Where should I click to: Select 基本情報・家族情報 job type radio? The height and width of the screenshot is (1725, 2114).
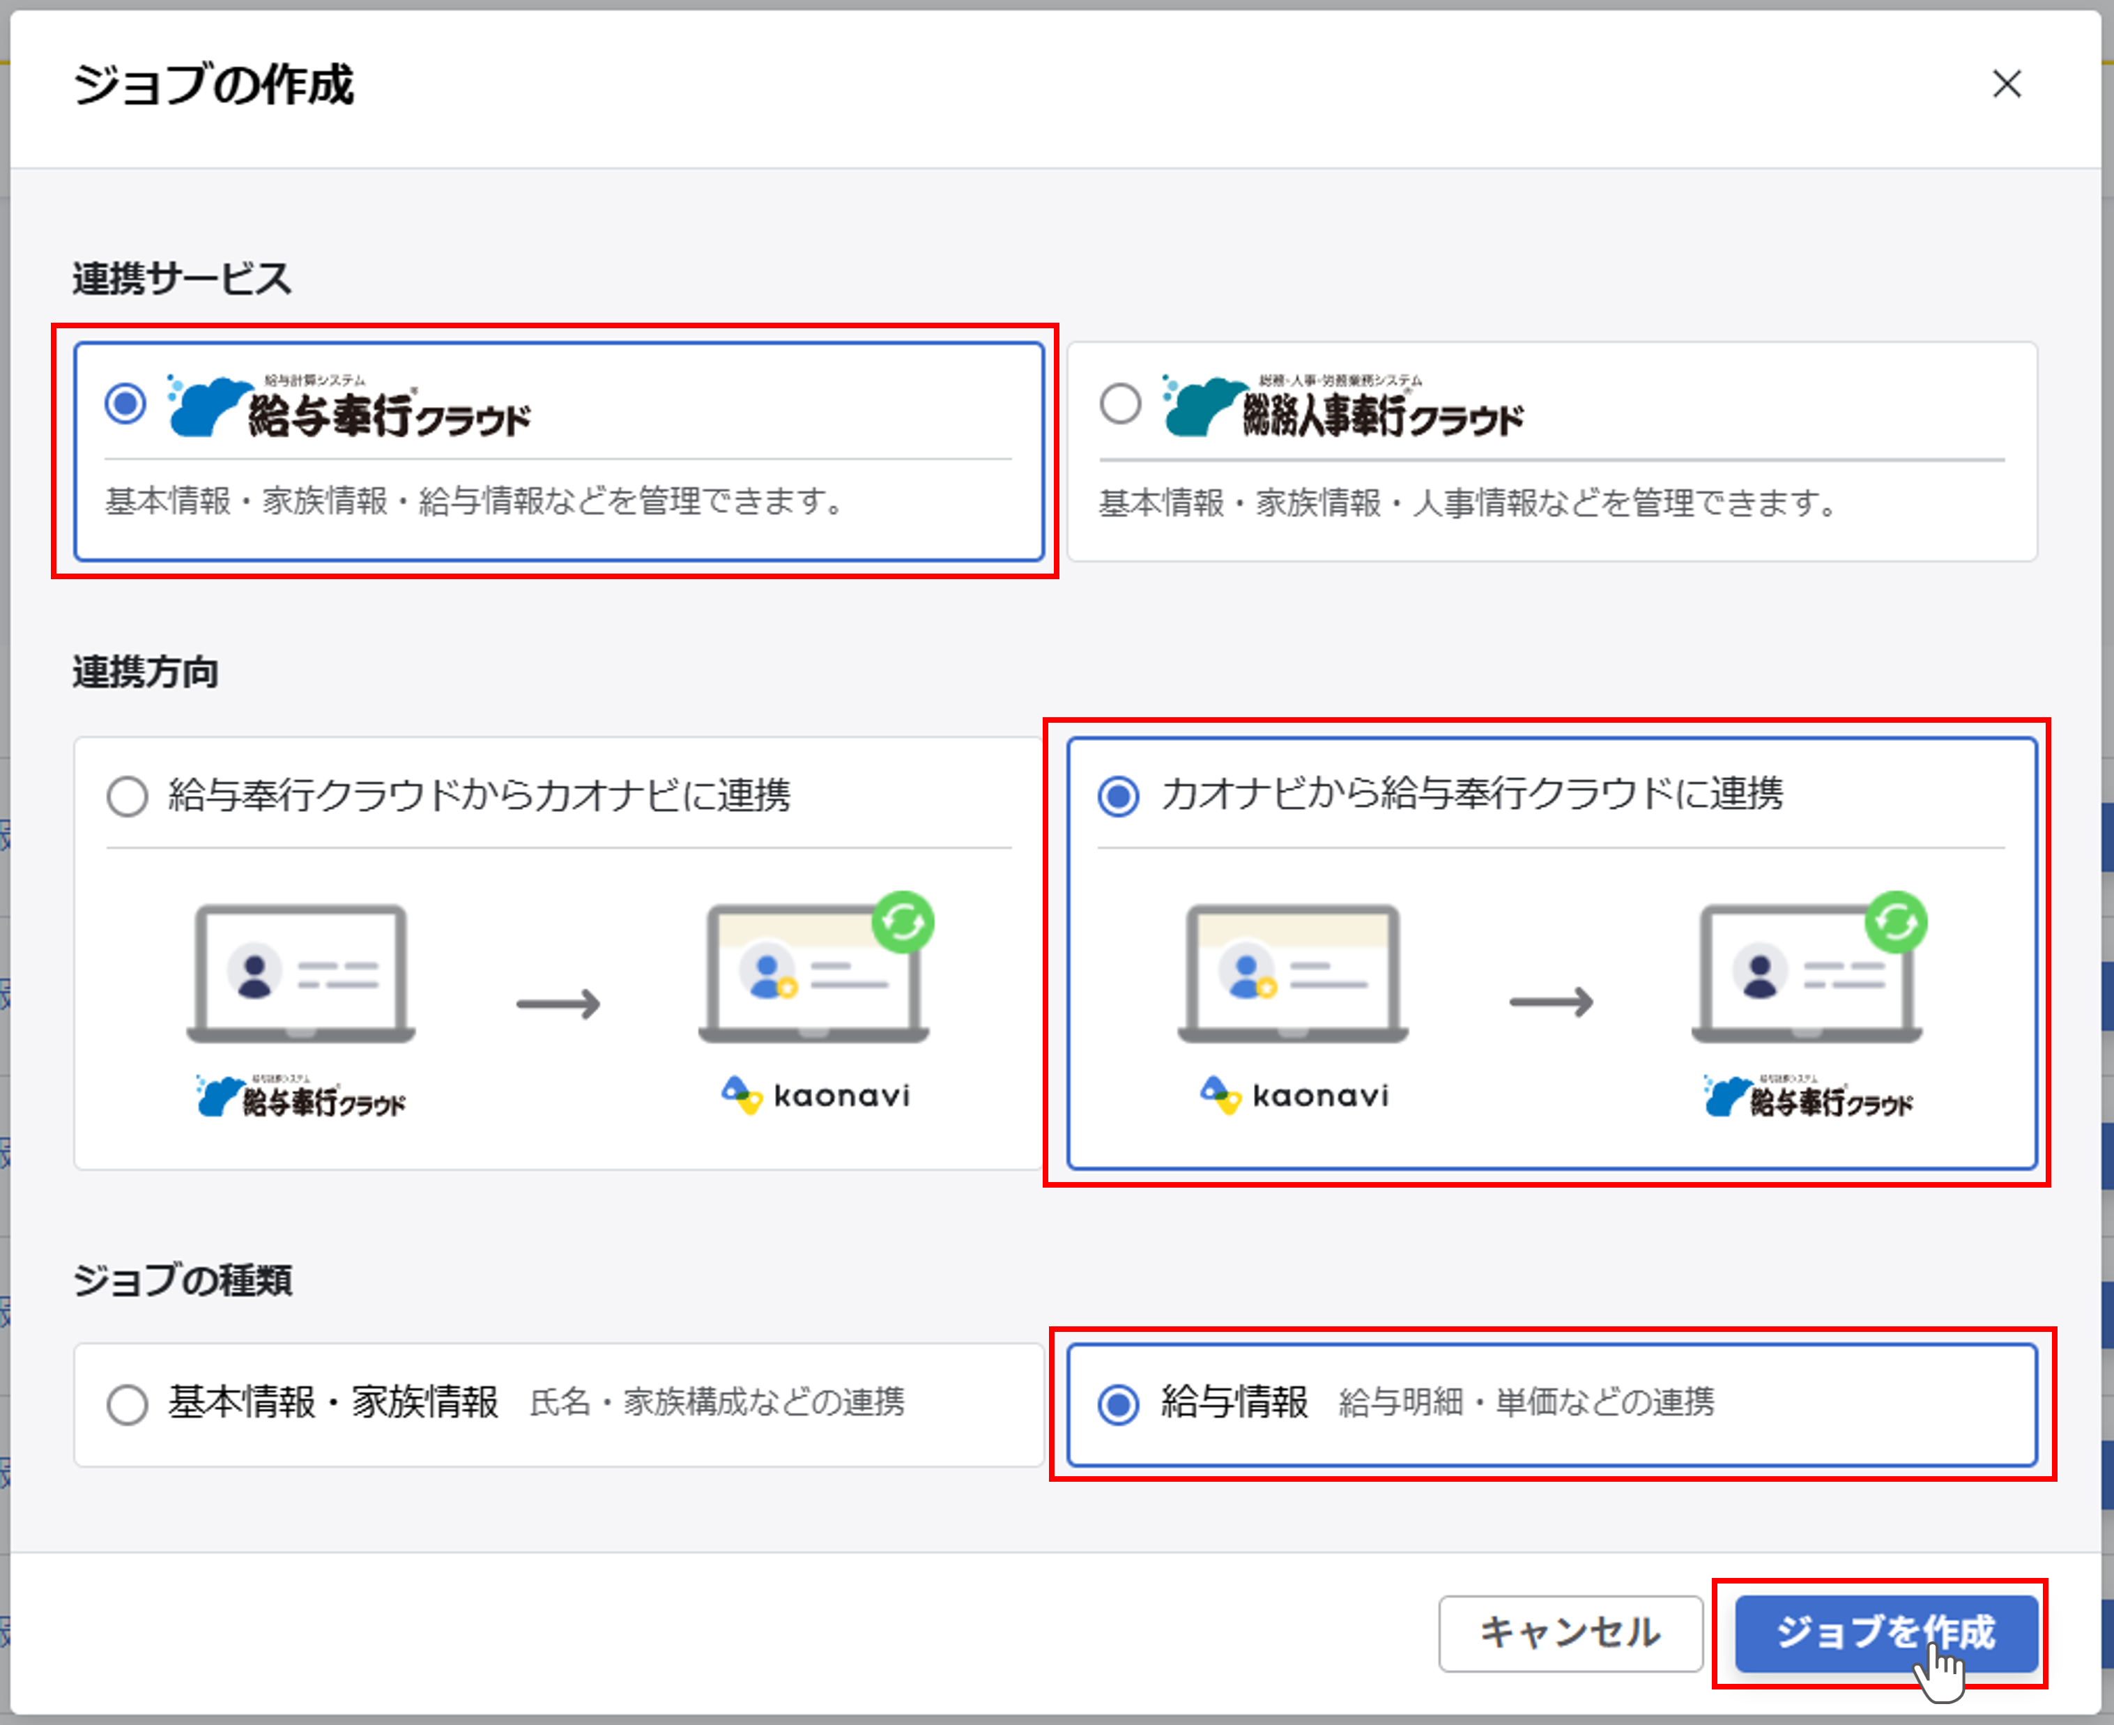pyautogui.click(x=127, y=1404)
